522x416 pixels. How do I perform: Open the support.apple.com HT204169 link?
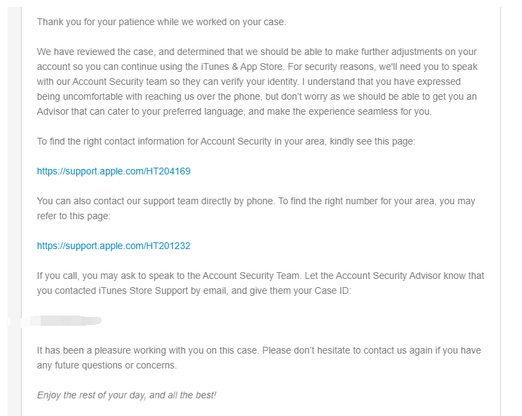tap(113, 171)
